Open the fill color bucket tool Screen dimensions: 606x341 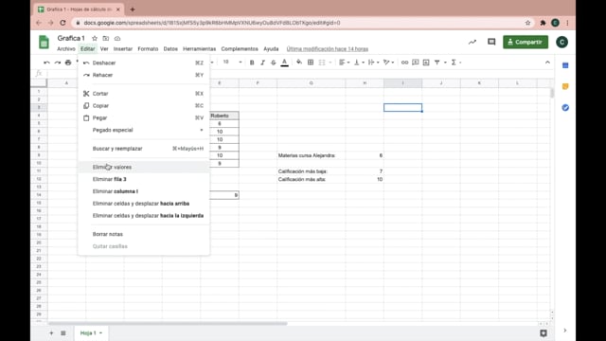[299, 63]
